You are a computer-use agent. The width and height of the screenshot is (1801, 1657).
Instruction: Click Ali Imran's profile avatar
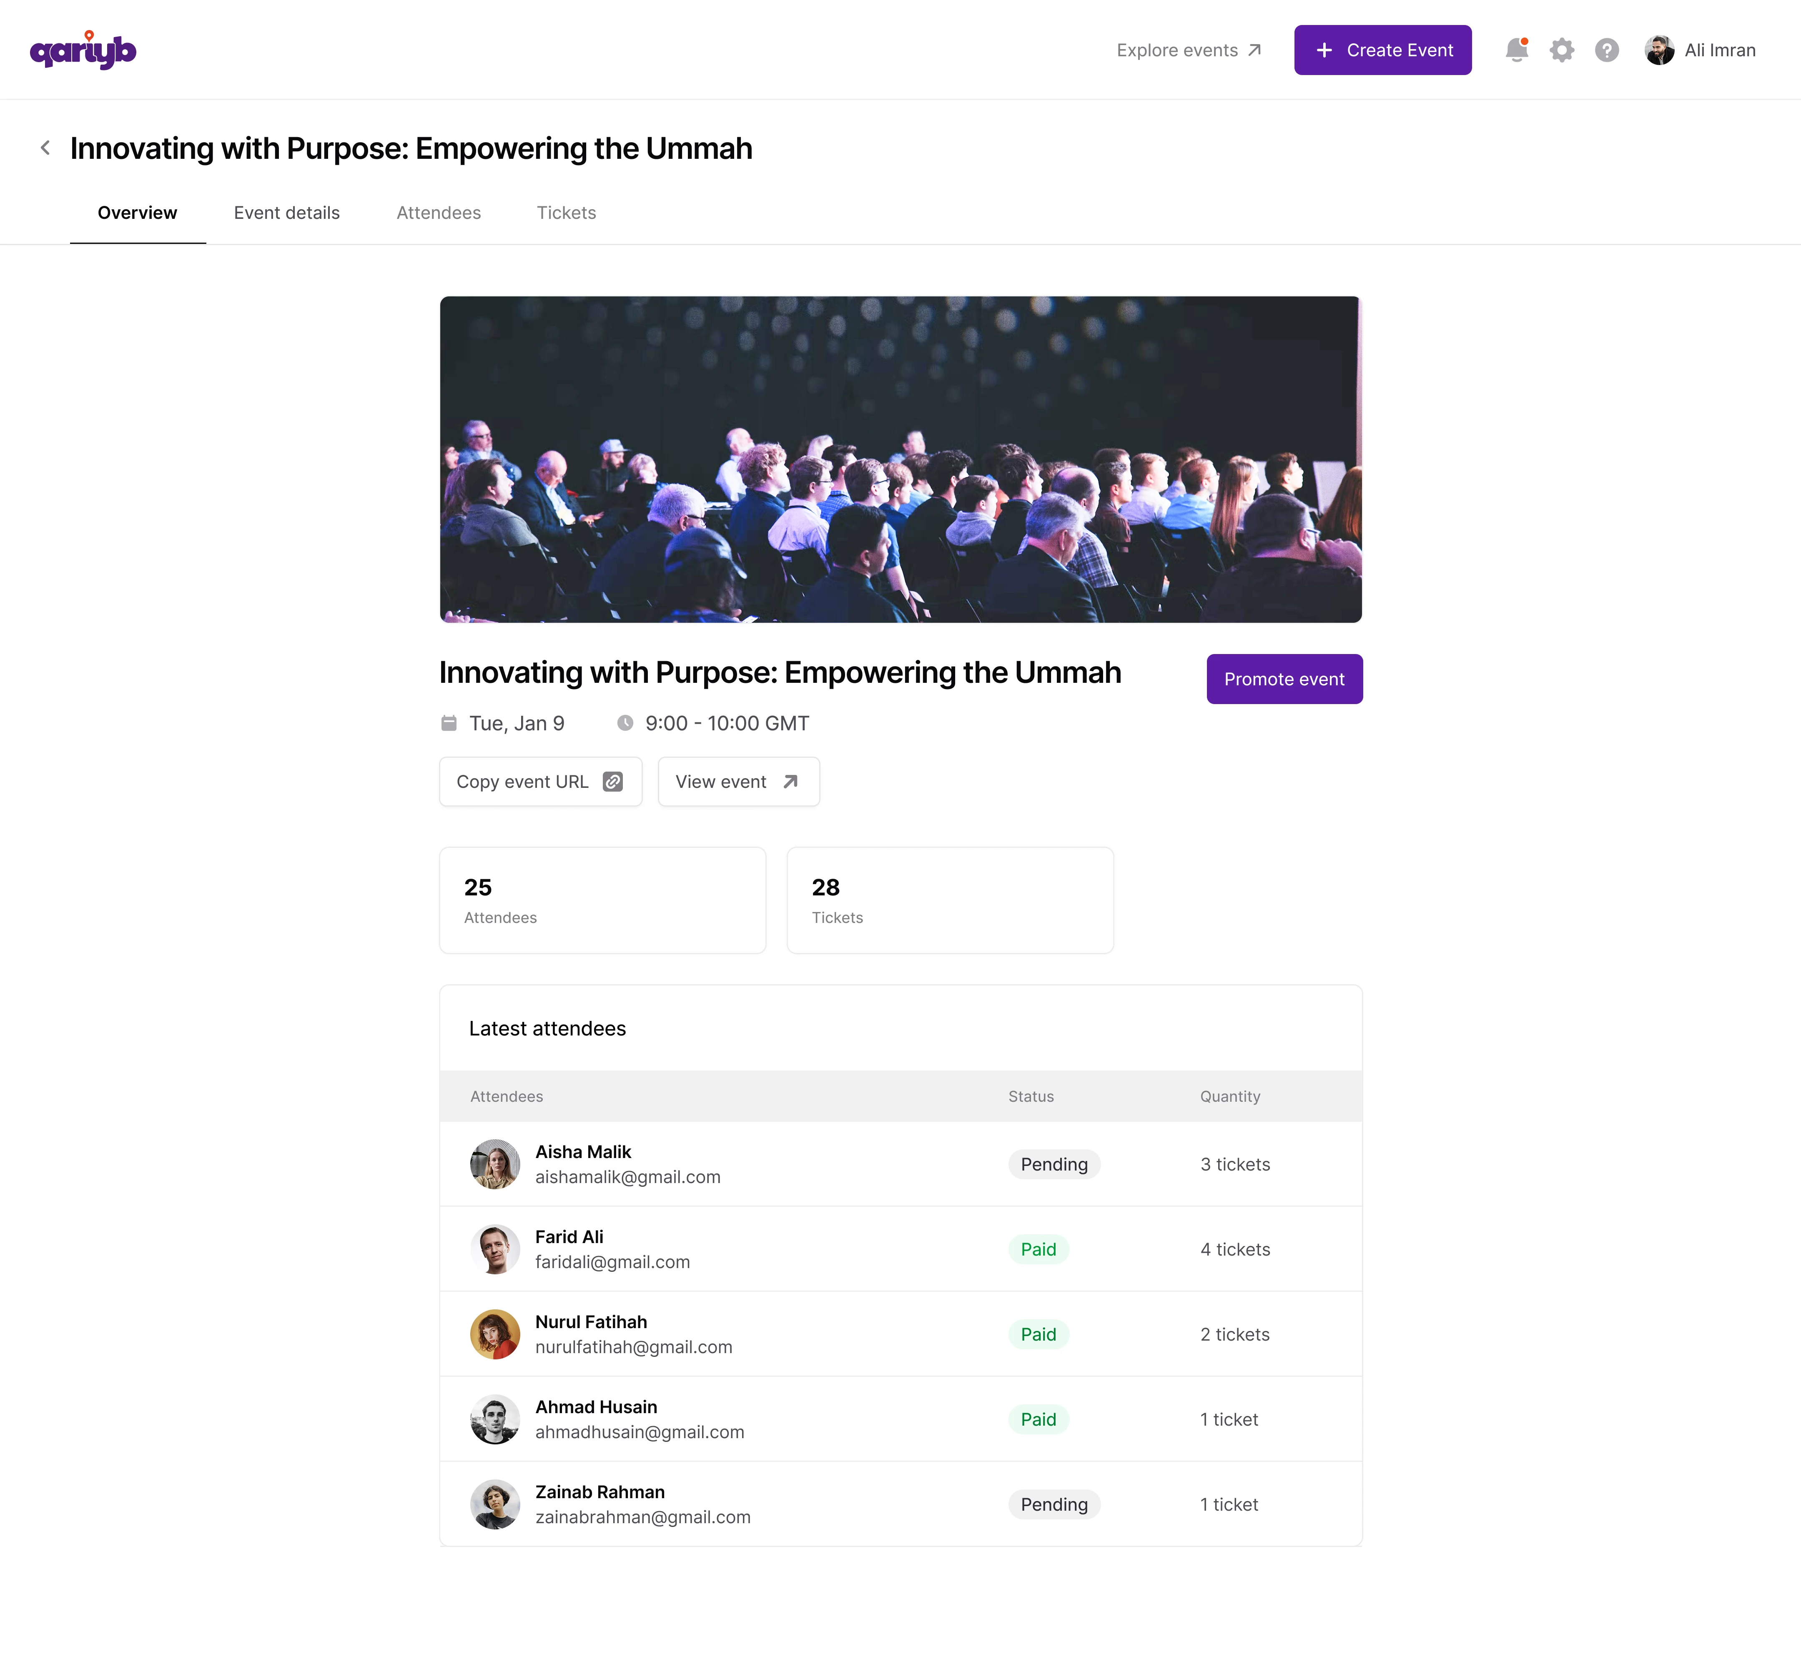pyautogui.click(x=1658, y=50)
